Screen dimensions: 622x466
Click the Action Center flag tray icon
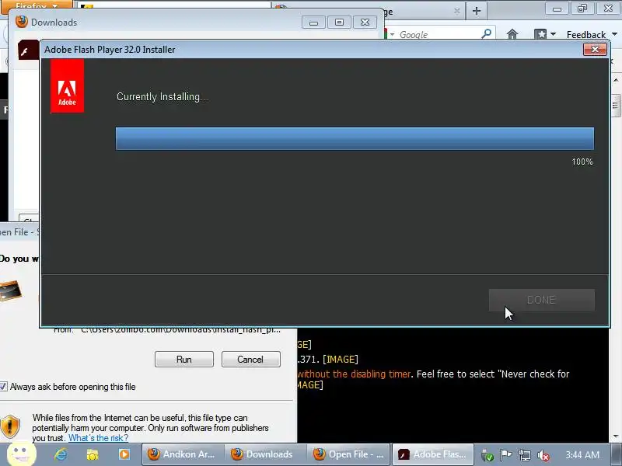505,455
